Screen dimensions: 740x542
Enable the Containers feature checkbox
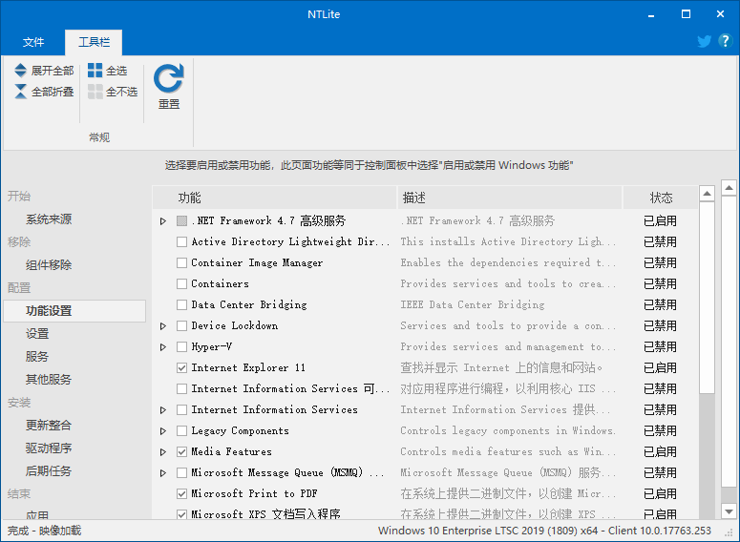(182, 283)
